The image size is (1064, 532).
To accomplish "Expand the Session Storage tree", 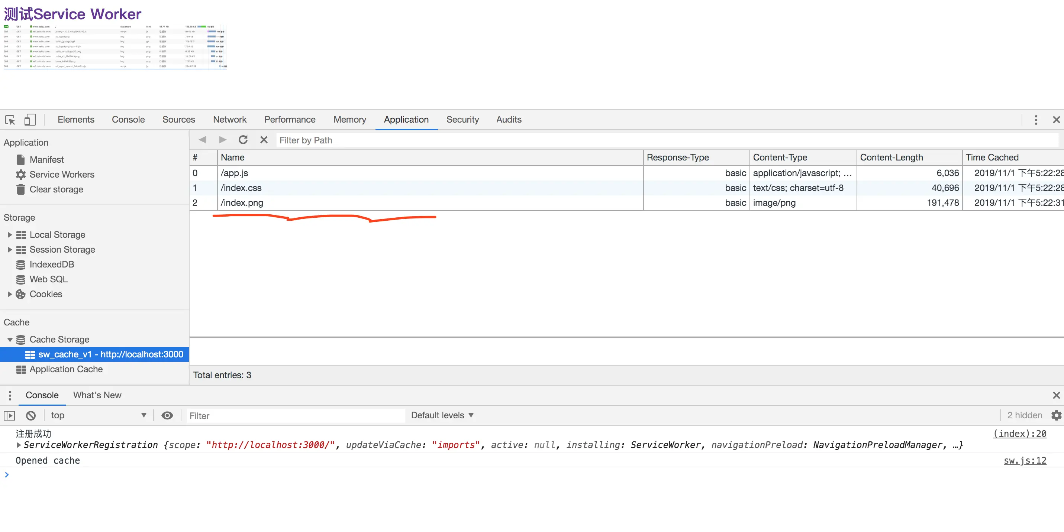I will click(10, 249).
